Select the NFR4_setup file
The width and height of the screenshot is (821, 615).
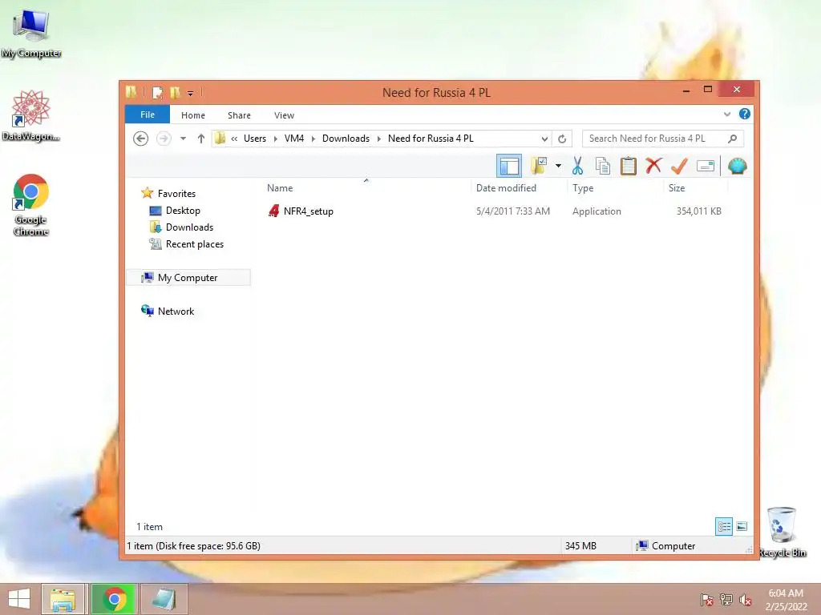point(309,211)
